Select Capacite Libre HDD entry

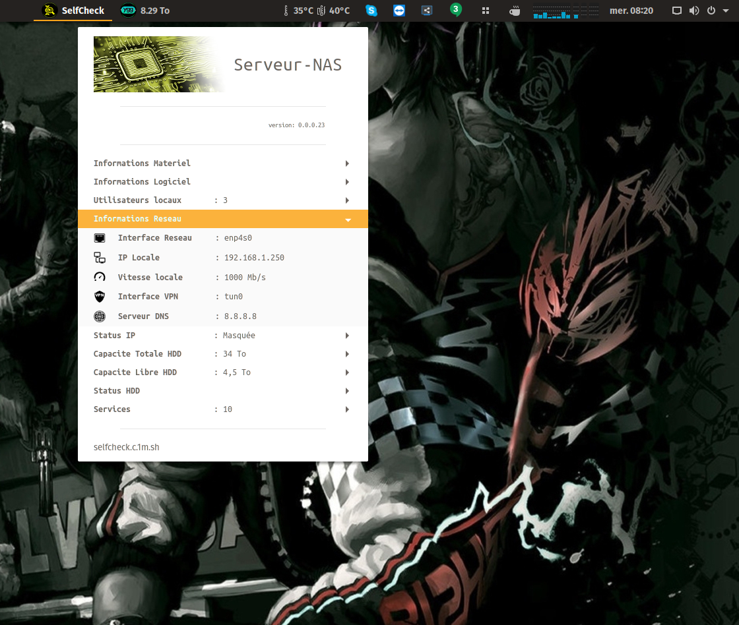point(223,372)
